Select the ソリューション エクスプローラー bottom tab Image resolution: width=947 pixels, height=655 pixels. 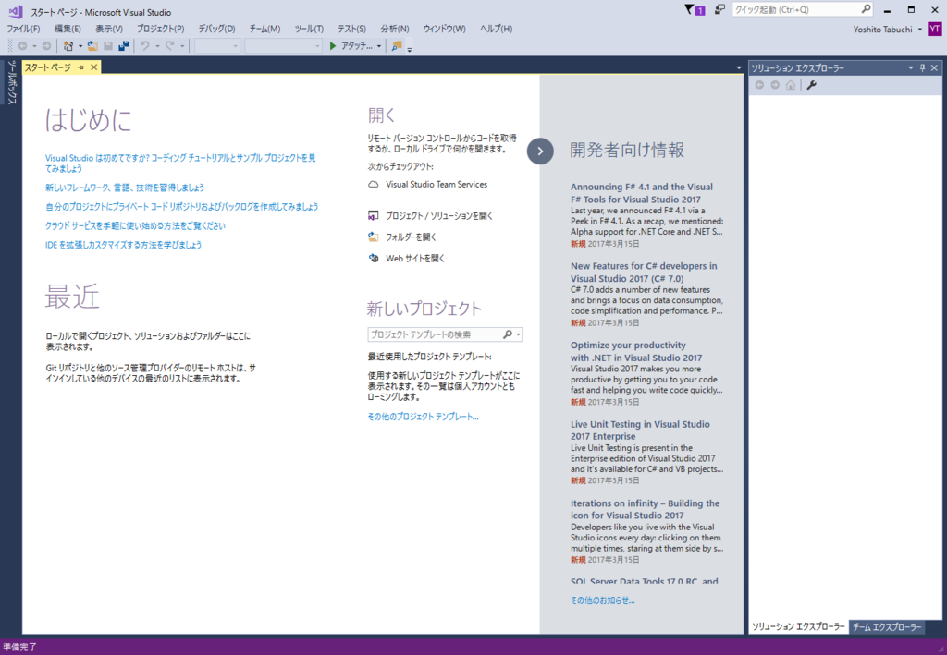[798, 627]
